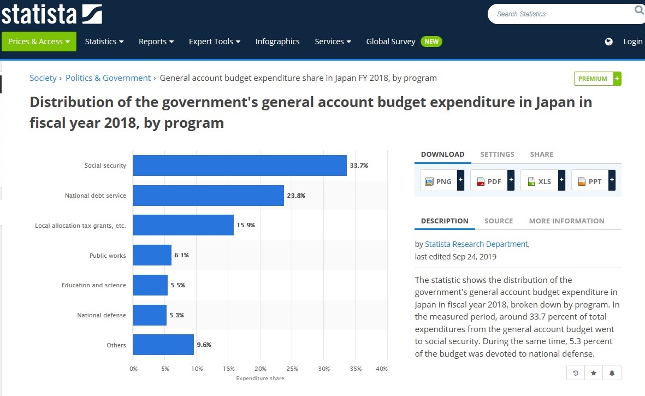Screen dimensions: 645x396
Task: Click the Premium button
Action: (x=597, y=79)
